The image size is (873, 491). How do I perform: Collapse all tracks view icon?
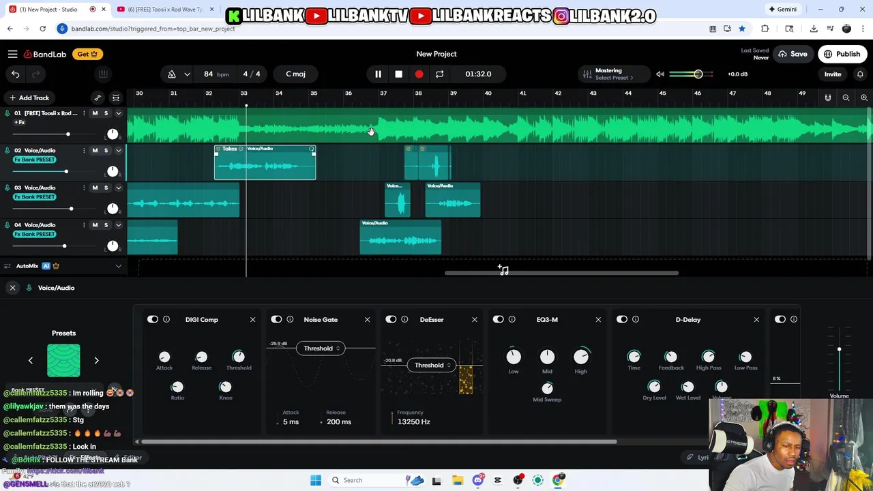point(116,98)
